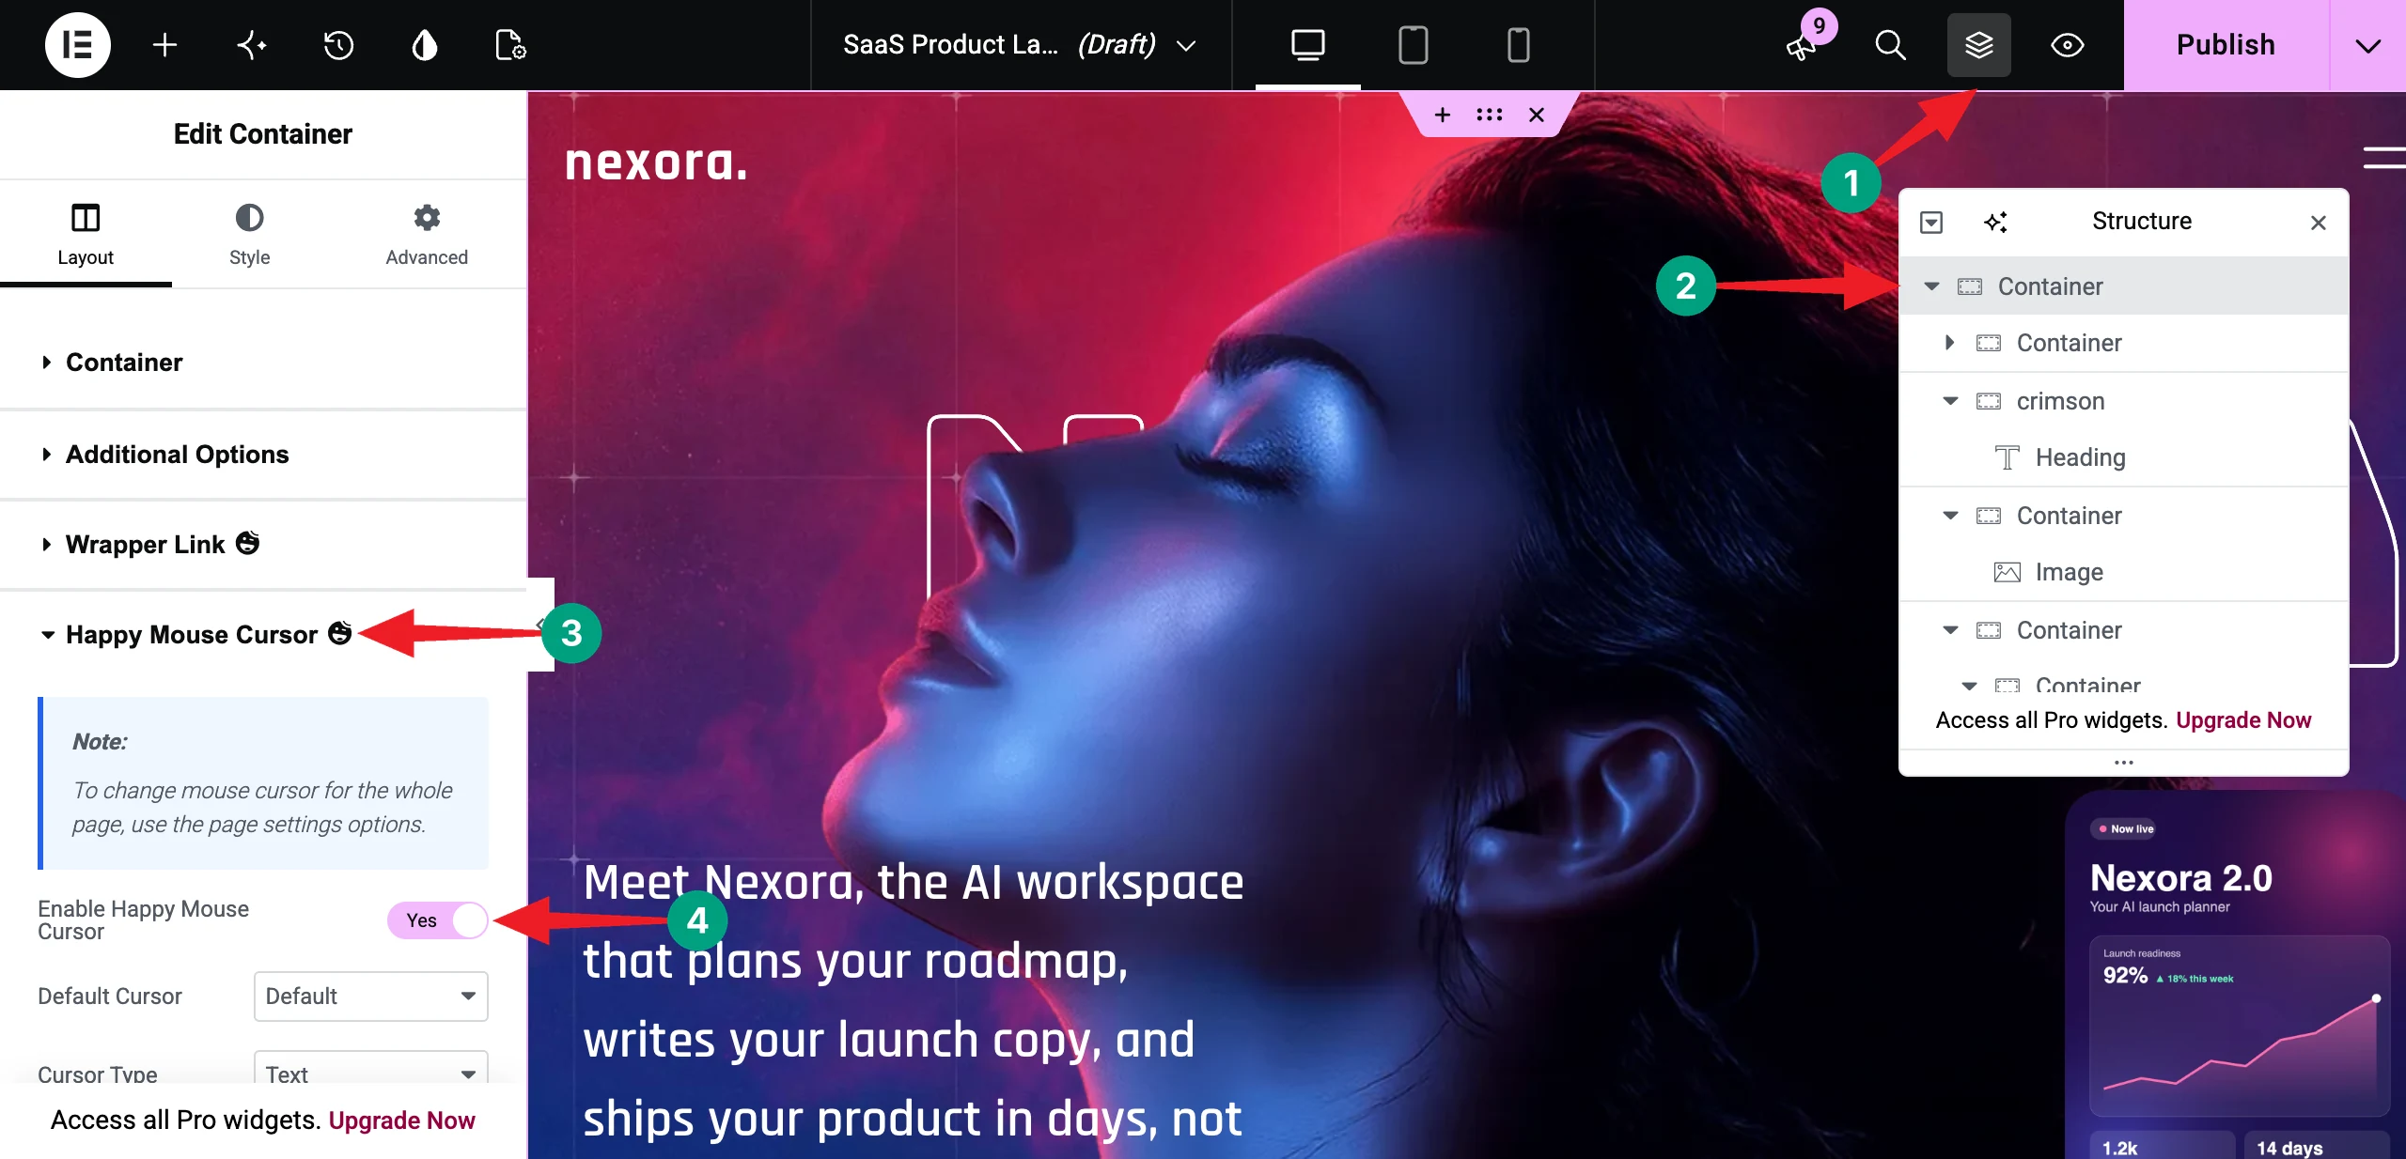
Task: Select the Image item in Structure
Action: click(x=2124, y=571)
